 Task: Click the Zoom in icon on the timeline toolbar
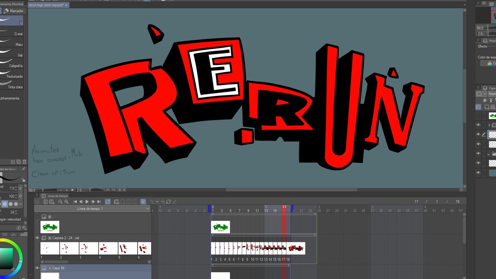[67, 201]
